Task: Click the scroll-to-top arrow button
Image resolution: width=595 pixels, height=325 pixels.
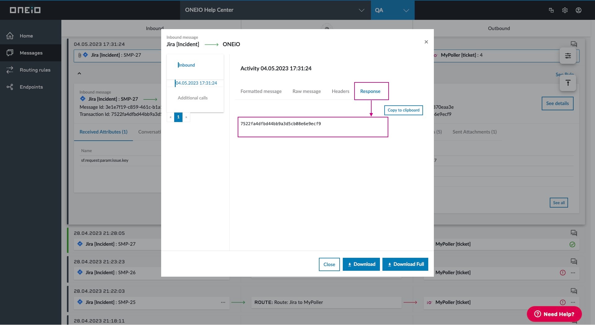Action: [568, 83]
